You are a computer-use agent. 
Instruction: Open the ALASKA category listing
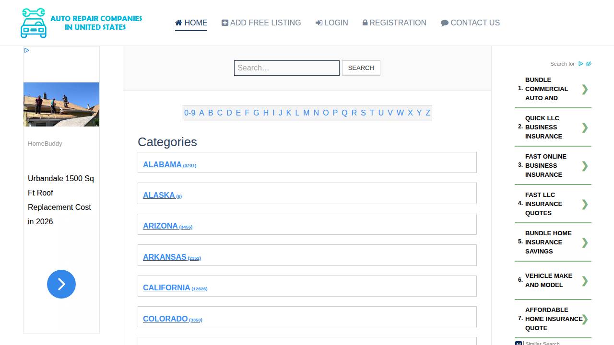(159, 195)
